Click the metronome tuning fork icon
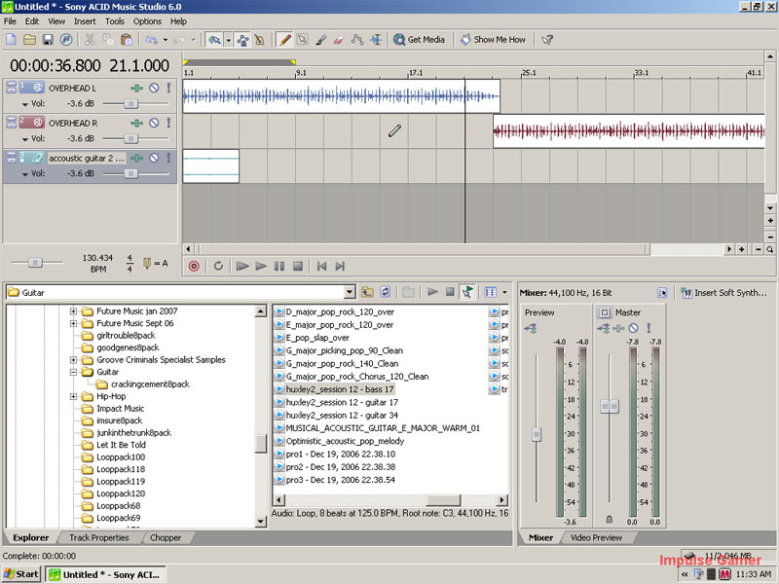 147,263
